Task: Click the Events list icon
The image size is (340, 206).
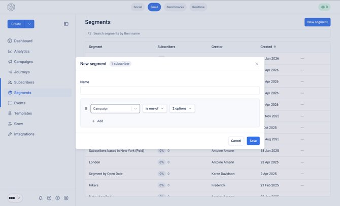Action: coord(10,103)
